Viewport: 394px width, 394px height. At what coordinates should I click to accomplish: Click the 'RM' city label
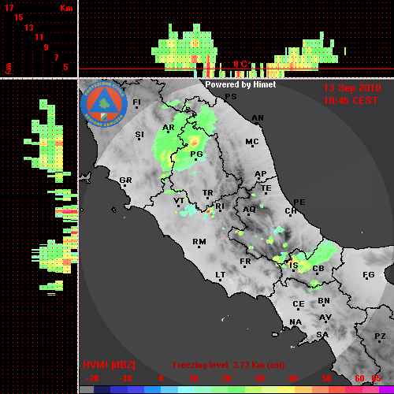pyautogui.click(x=199, y=242)
